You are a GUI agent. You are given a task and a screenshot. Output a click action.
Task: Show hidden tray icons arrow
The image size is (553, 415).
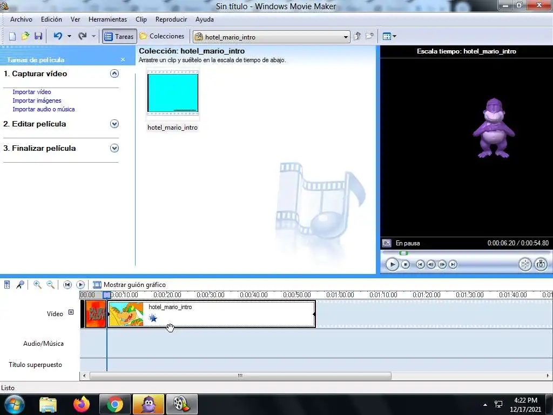(485, 405)
